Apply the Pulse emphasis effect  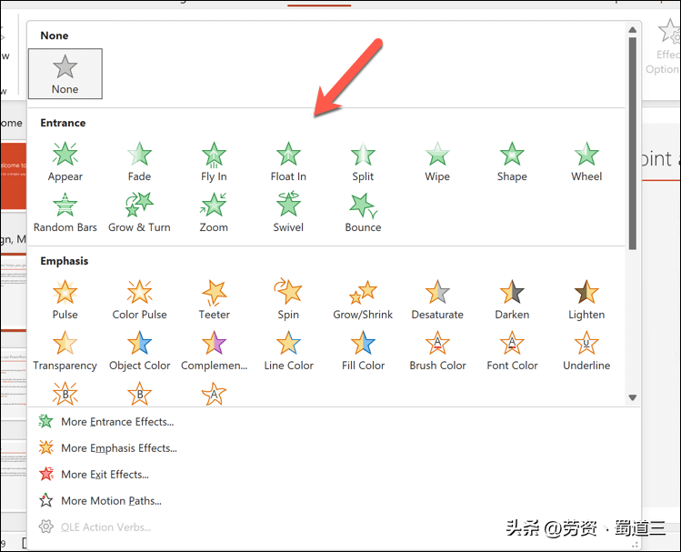(65, 300)
